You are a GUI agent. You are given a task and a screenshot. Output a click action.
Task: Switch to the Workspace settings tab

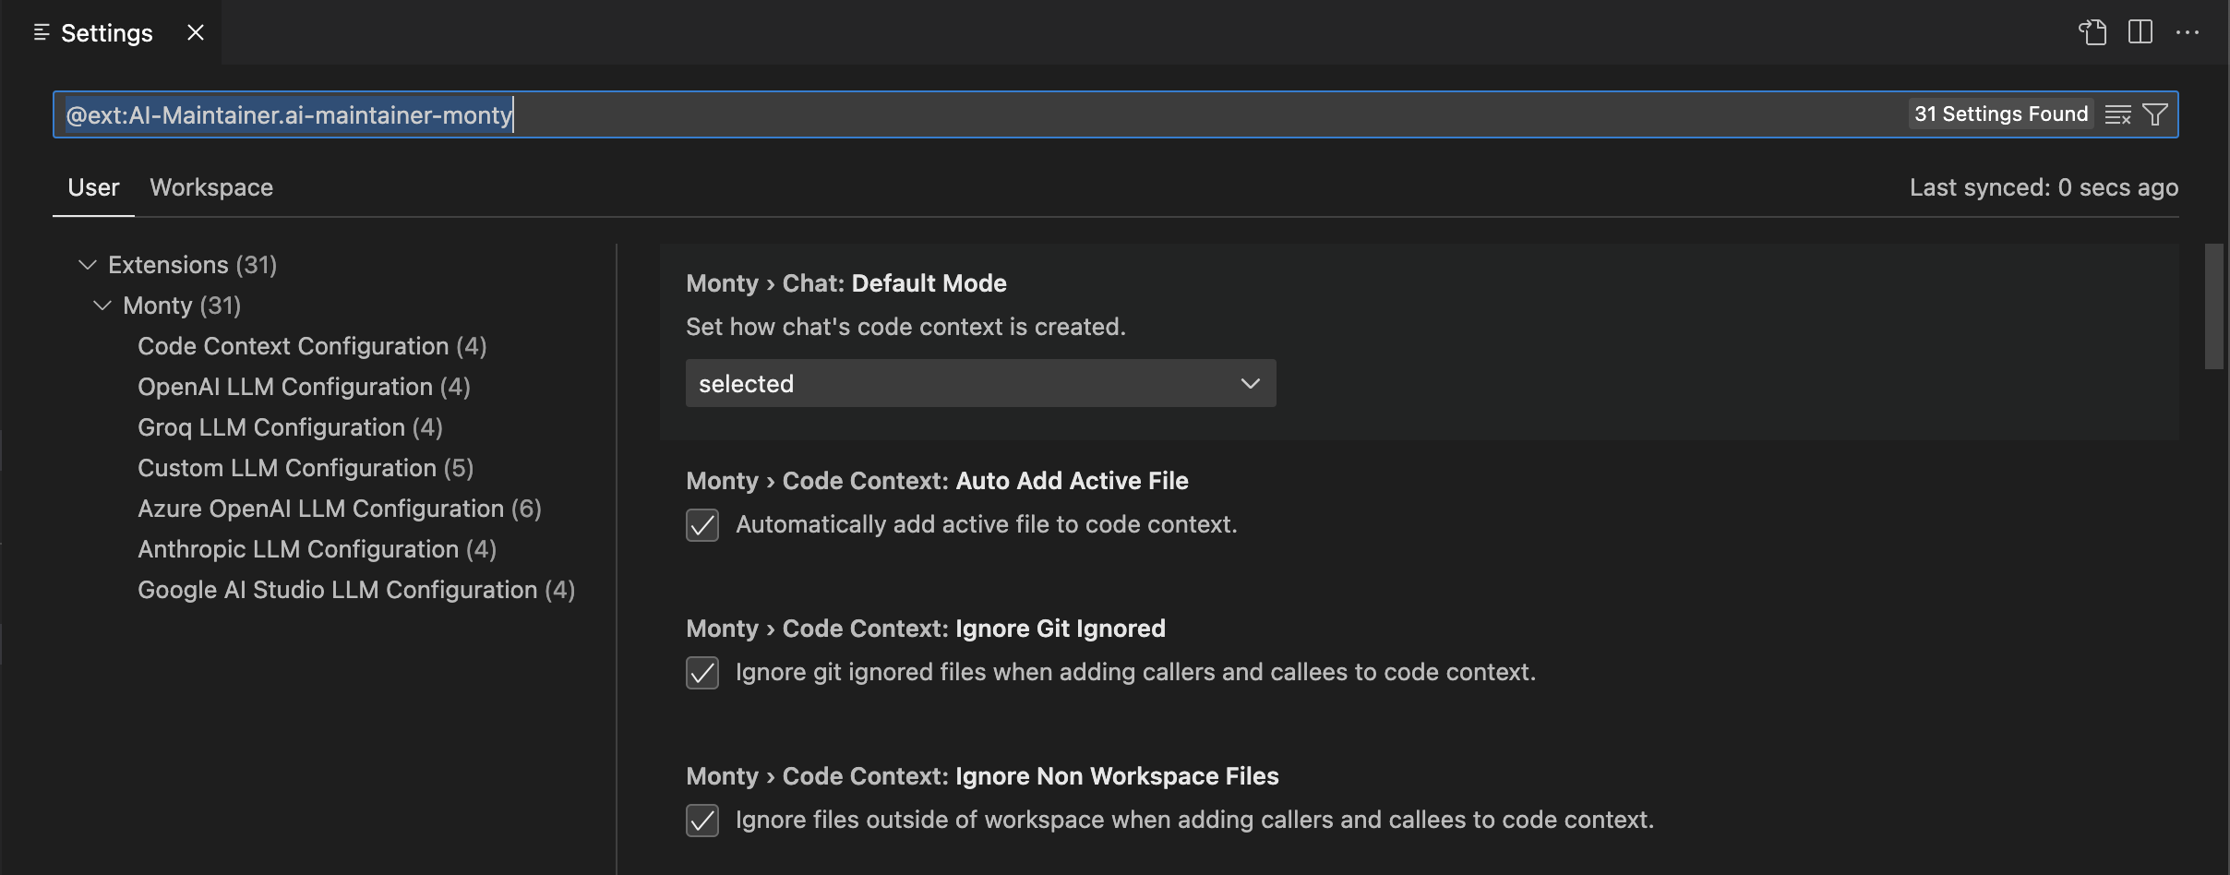211,187
